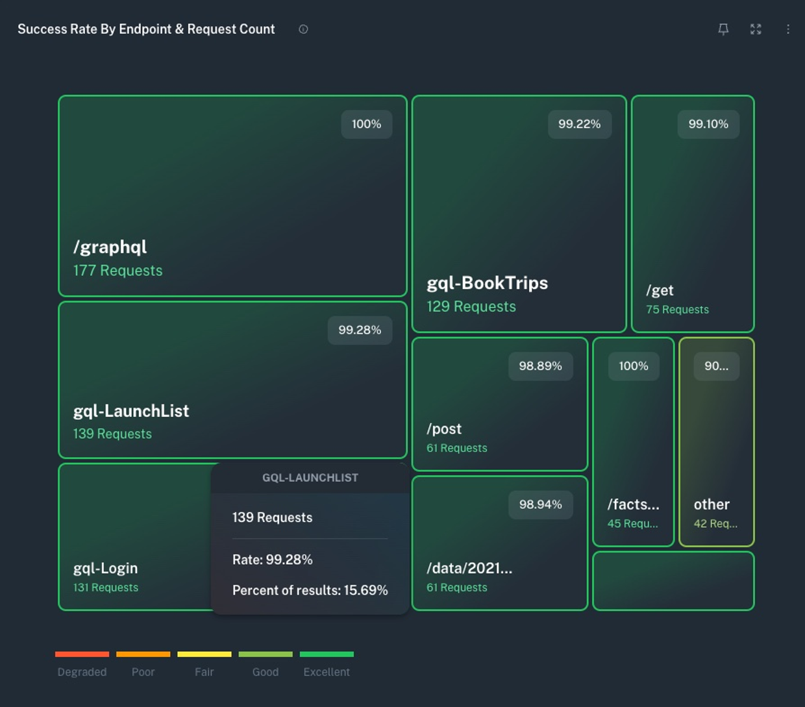Screen dimensions: 805x707
Task: Pin the Success Rate widget
Action: [723, 29]
